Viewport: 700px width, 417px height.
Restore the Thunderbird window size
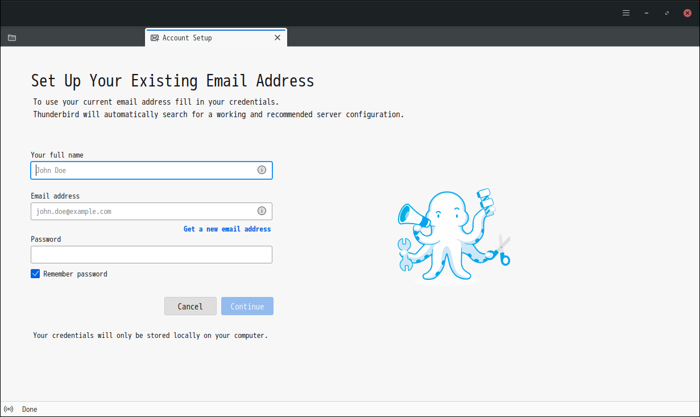(667, 13)
